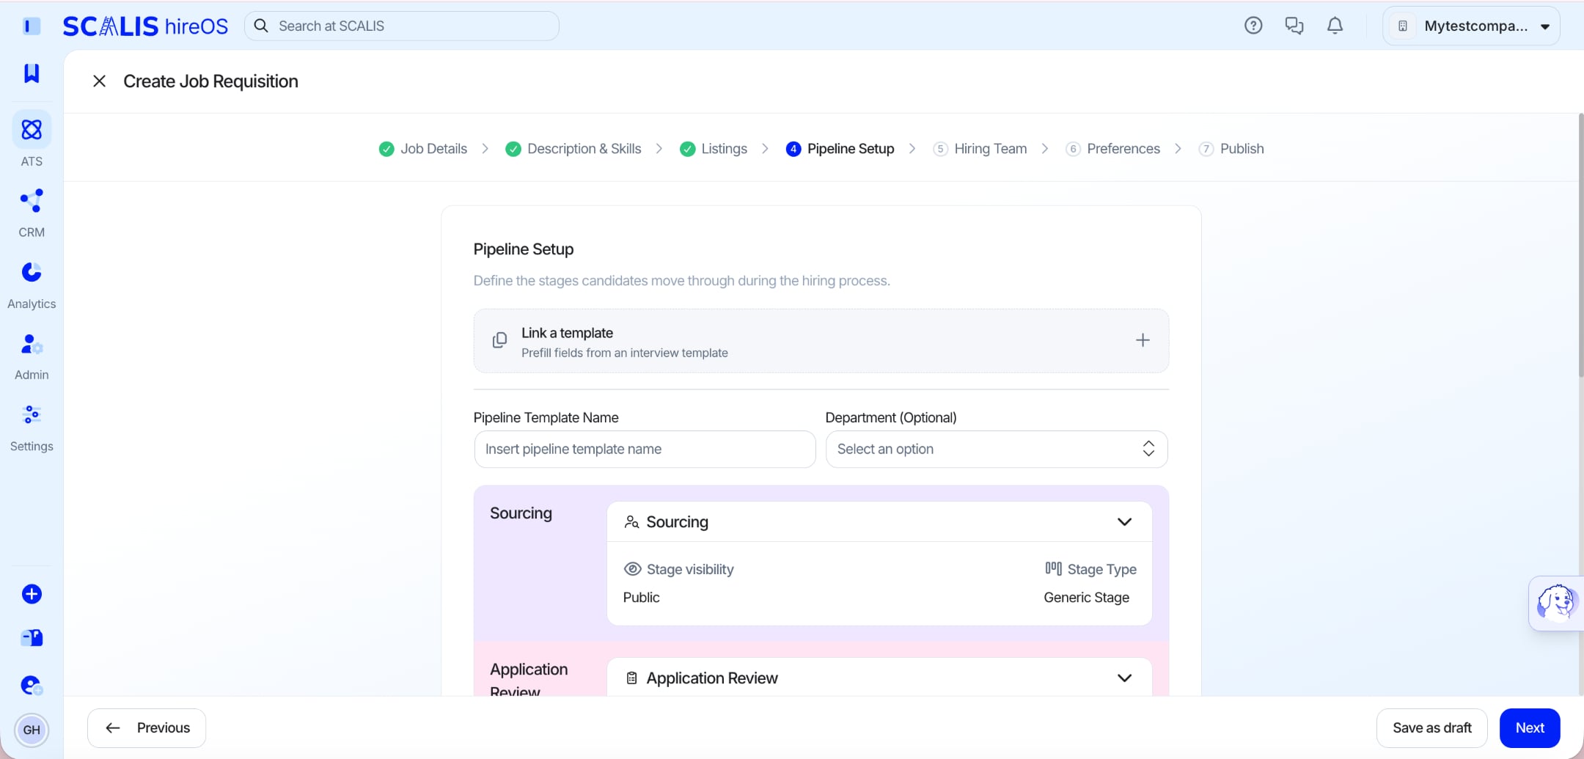
Task: Click the Previous button
Action: [147, 728]
